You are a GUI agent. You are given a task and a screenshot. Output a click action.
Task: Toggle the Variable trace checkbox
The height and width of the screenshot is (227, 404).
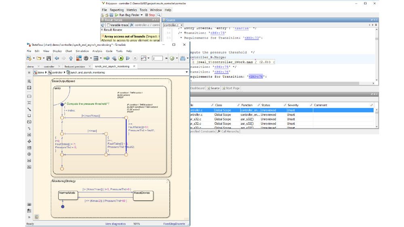pos(108,25)
